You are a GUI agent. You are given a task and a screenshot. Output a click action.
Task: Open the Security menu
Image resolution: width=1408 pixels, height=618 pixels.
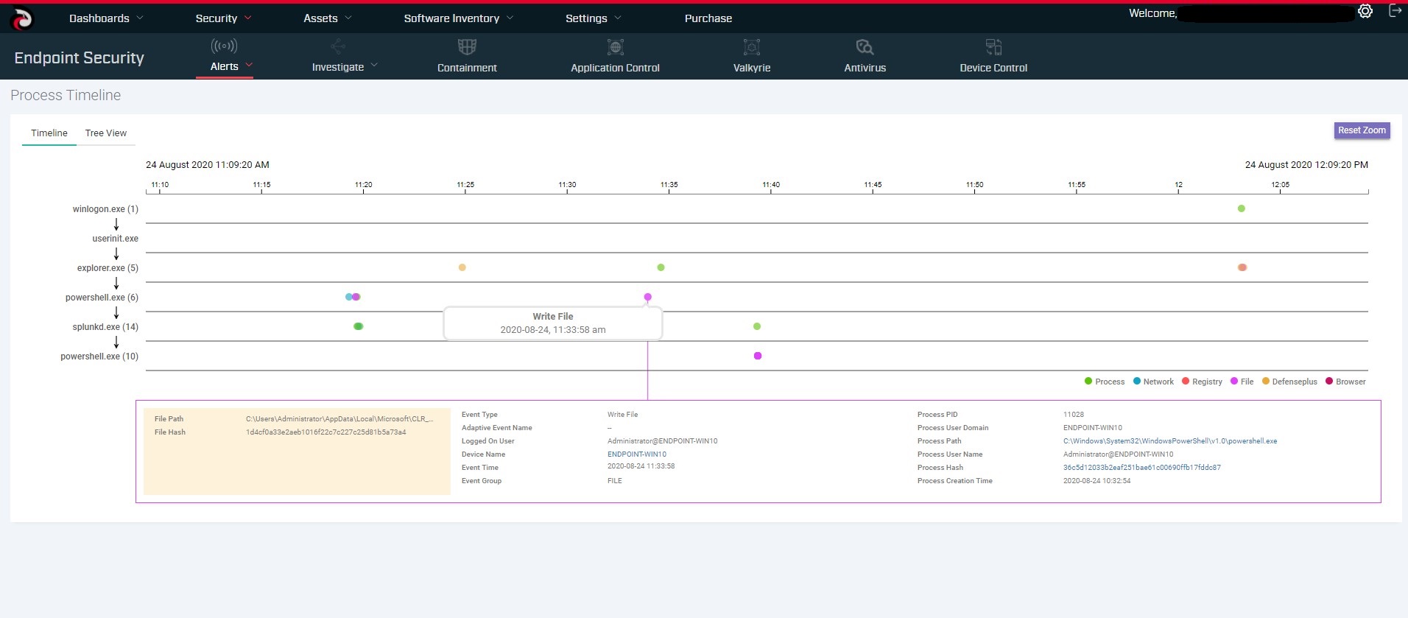coord(216,18)
